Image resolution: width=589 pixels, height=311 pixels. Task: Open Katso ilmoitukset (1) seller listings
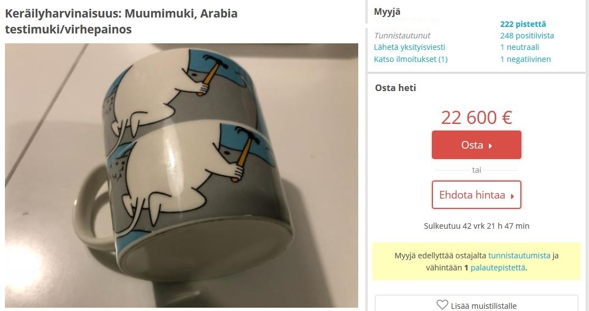[x=410, y=59]
